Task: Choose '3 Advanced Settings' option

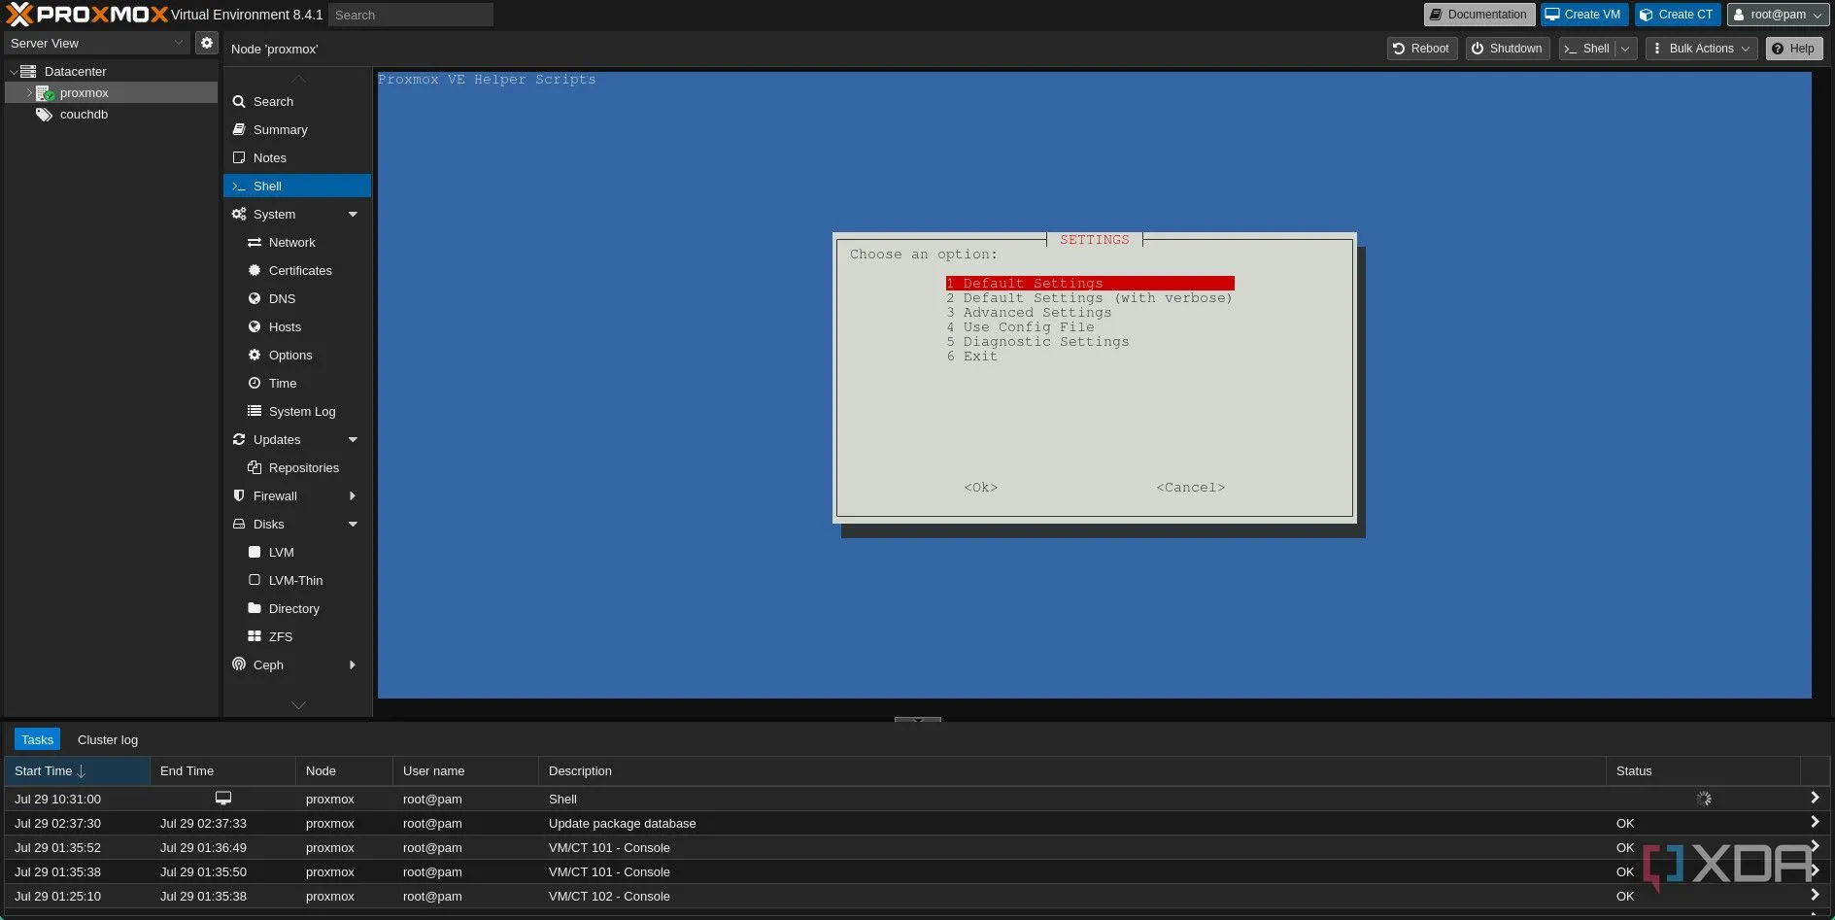Action: (x=1030, y=313)
